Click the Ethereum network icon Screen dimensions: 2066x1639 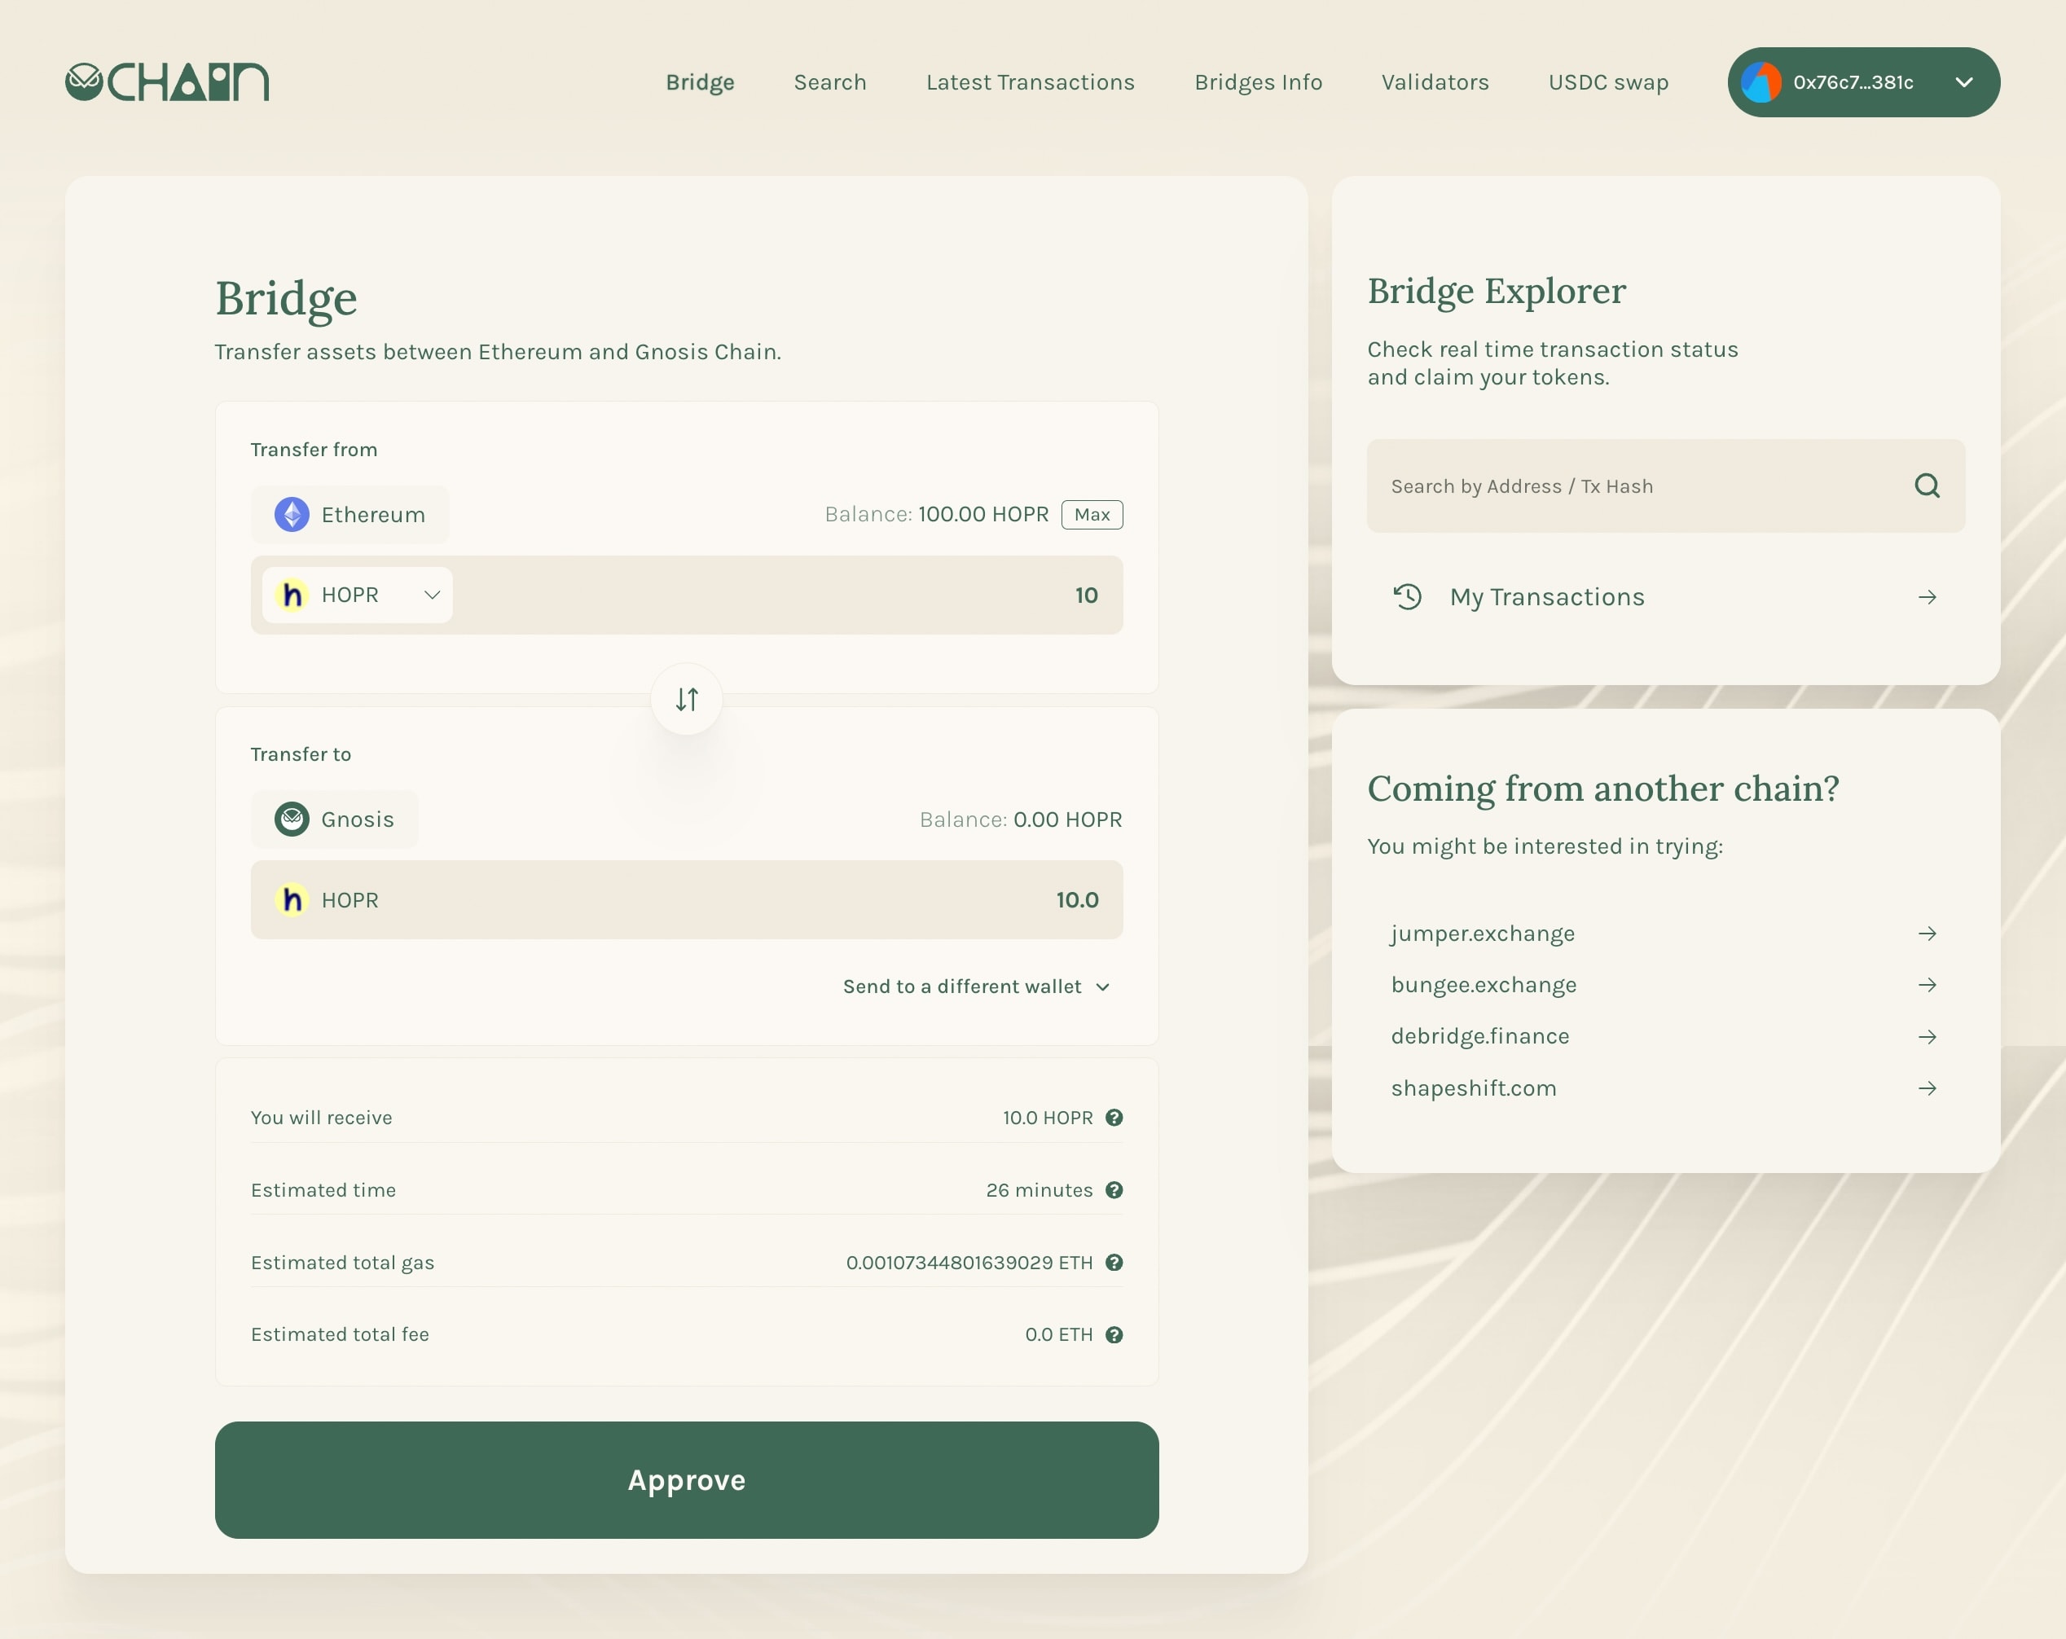tap(290, 515)
